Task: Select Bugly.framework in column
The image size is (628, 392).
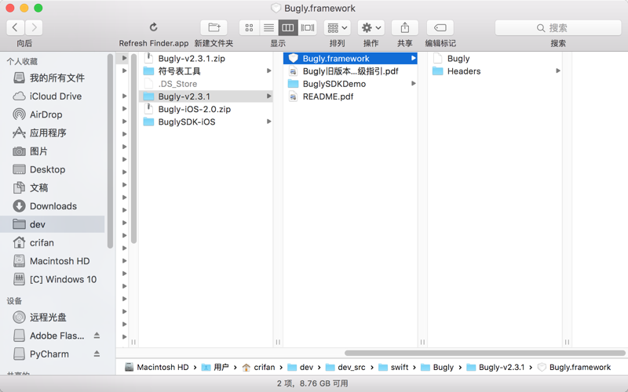Action: click(350, 58)
